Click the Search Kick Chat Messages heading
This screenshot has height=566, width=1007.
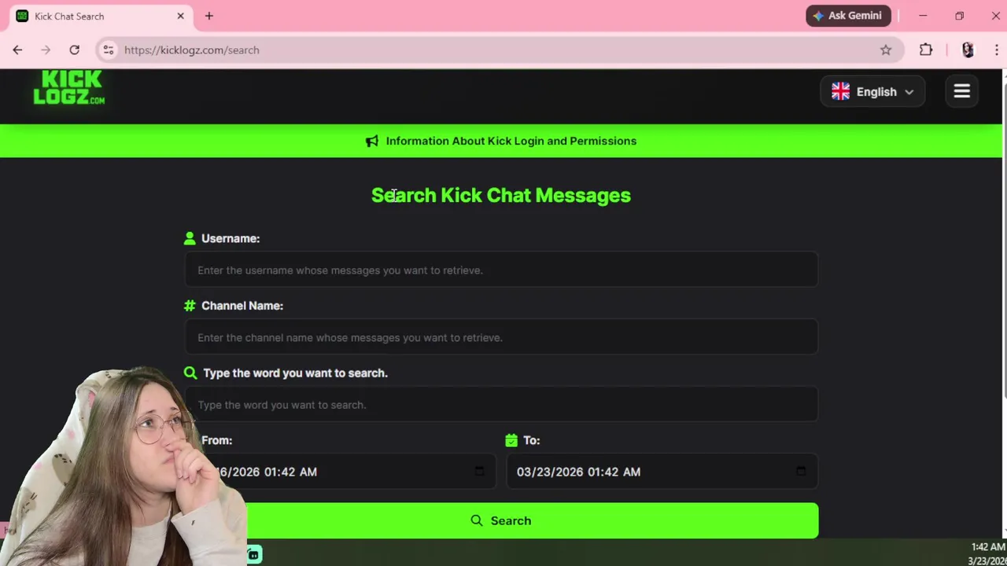[x=501, y=195]
